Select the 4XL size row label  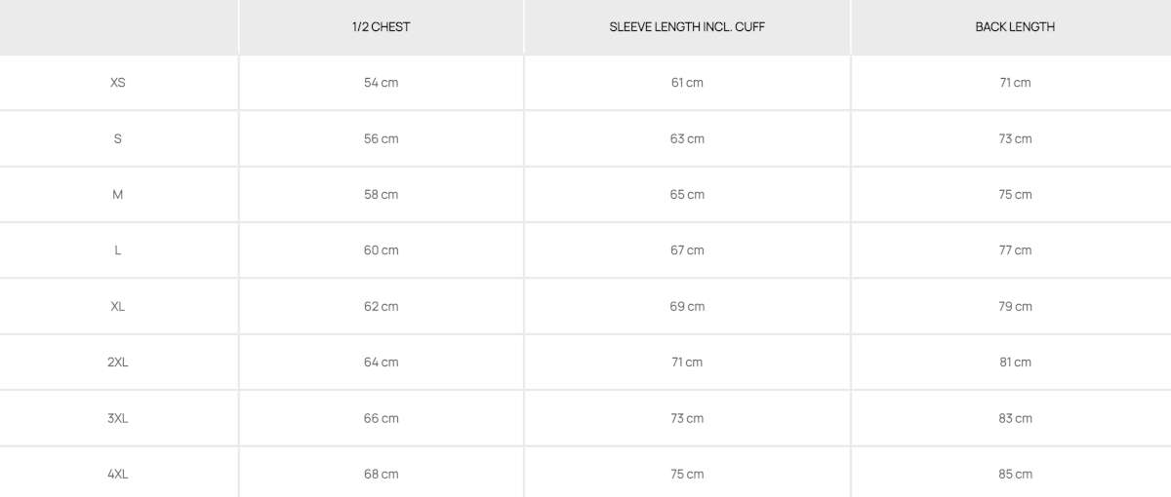coord(118,475)
